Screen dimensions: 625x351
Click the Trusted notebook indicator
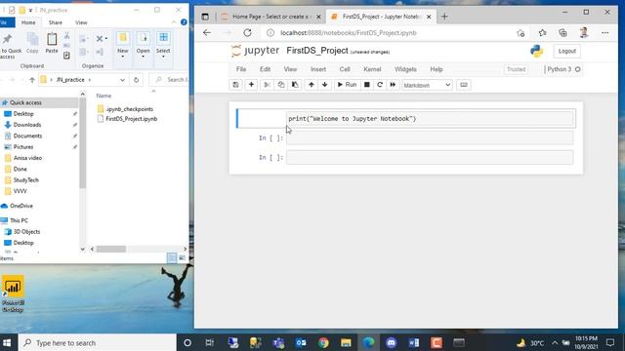(x=517, y=69)
